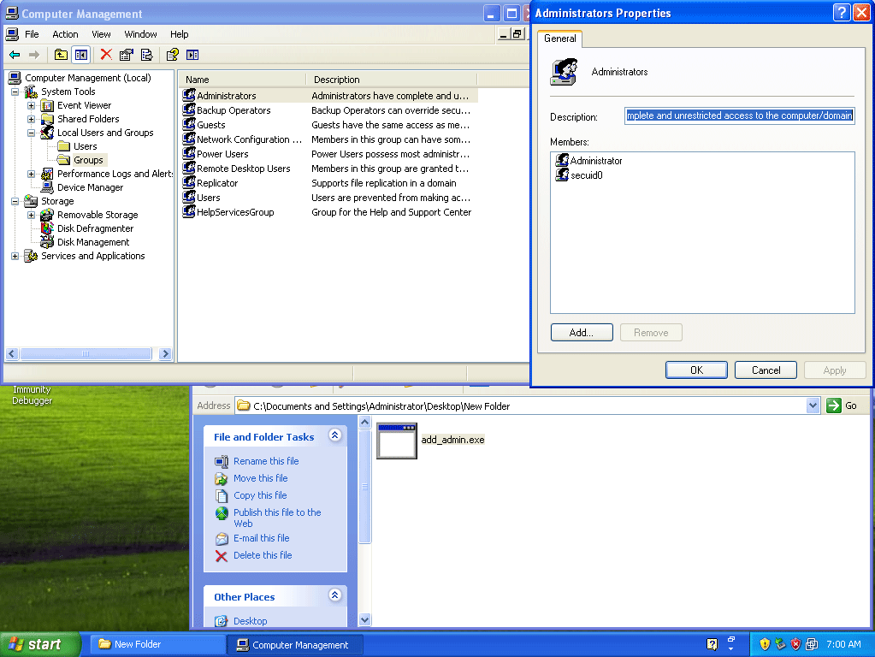Expand the Services and Applications node

point(15,256)
